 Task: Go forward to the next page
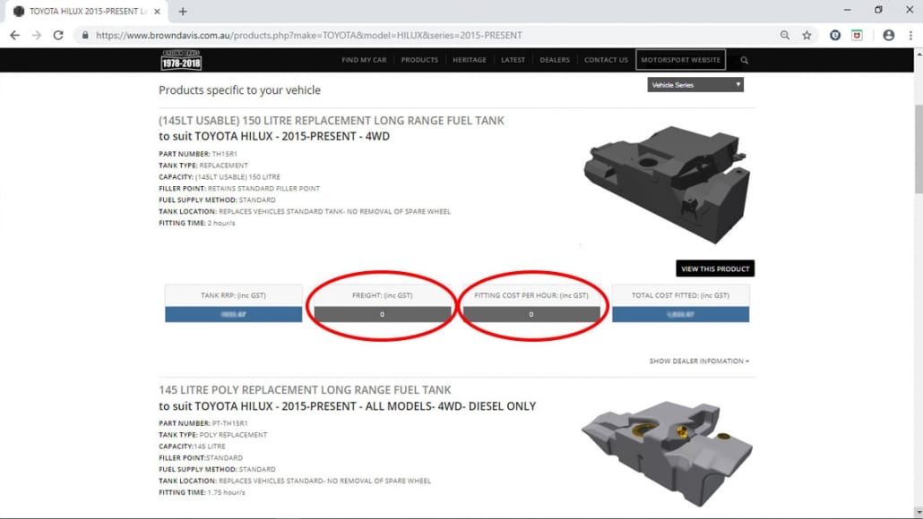(37, 35)
